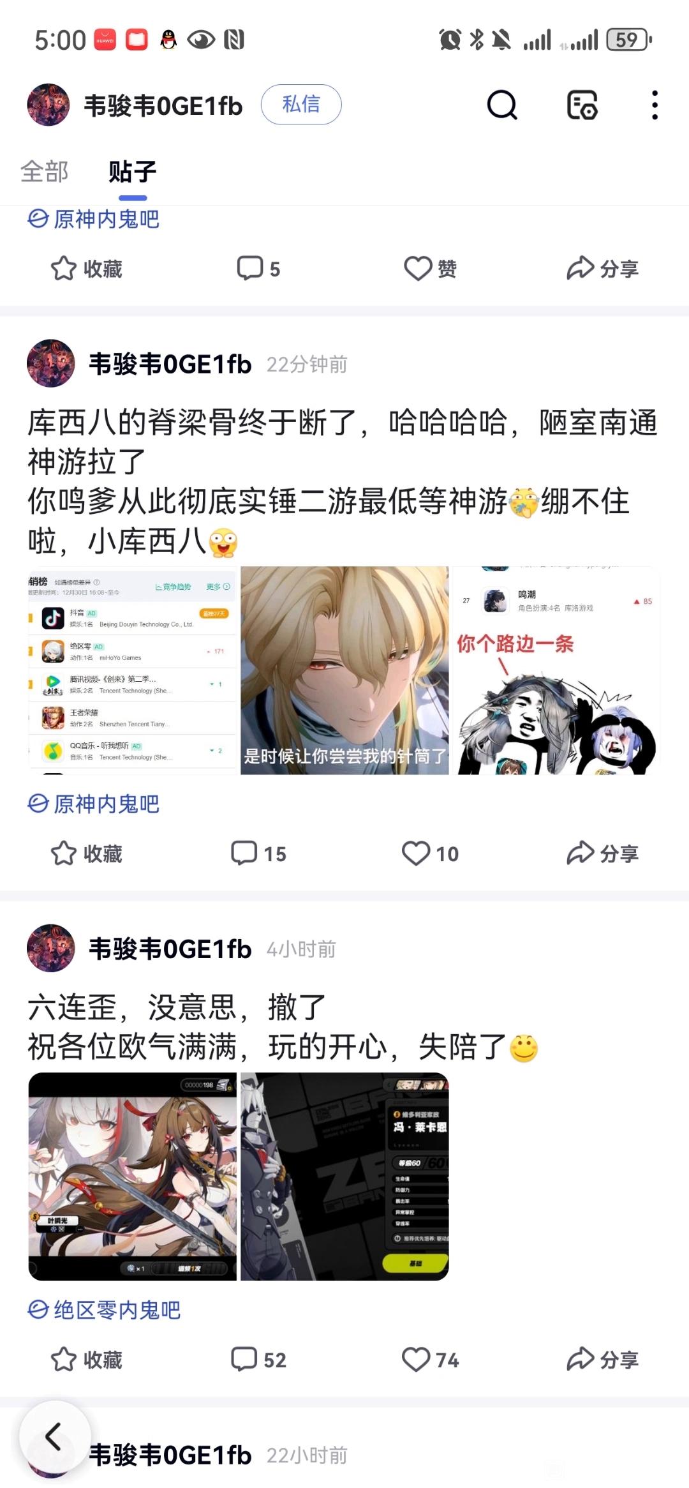Open the three-dot more options menu
Image resolution: width=689 pixels, height=1488 pixels.
click(x=655, y=105)
